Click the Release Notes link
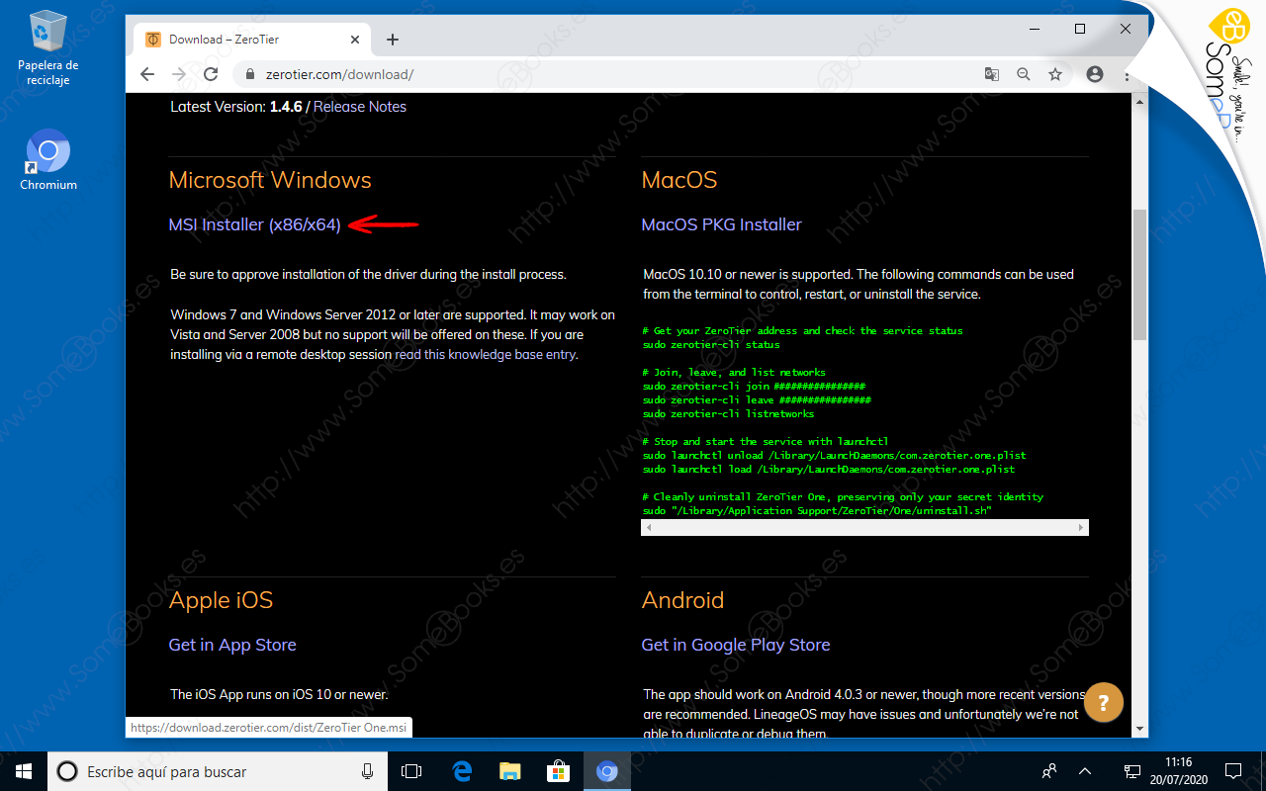 (x=358, y=106)
